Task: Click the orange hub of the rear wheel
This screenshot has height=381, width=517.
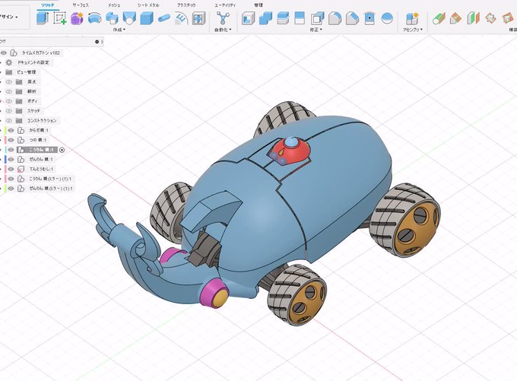Action: coord(415,229)
